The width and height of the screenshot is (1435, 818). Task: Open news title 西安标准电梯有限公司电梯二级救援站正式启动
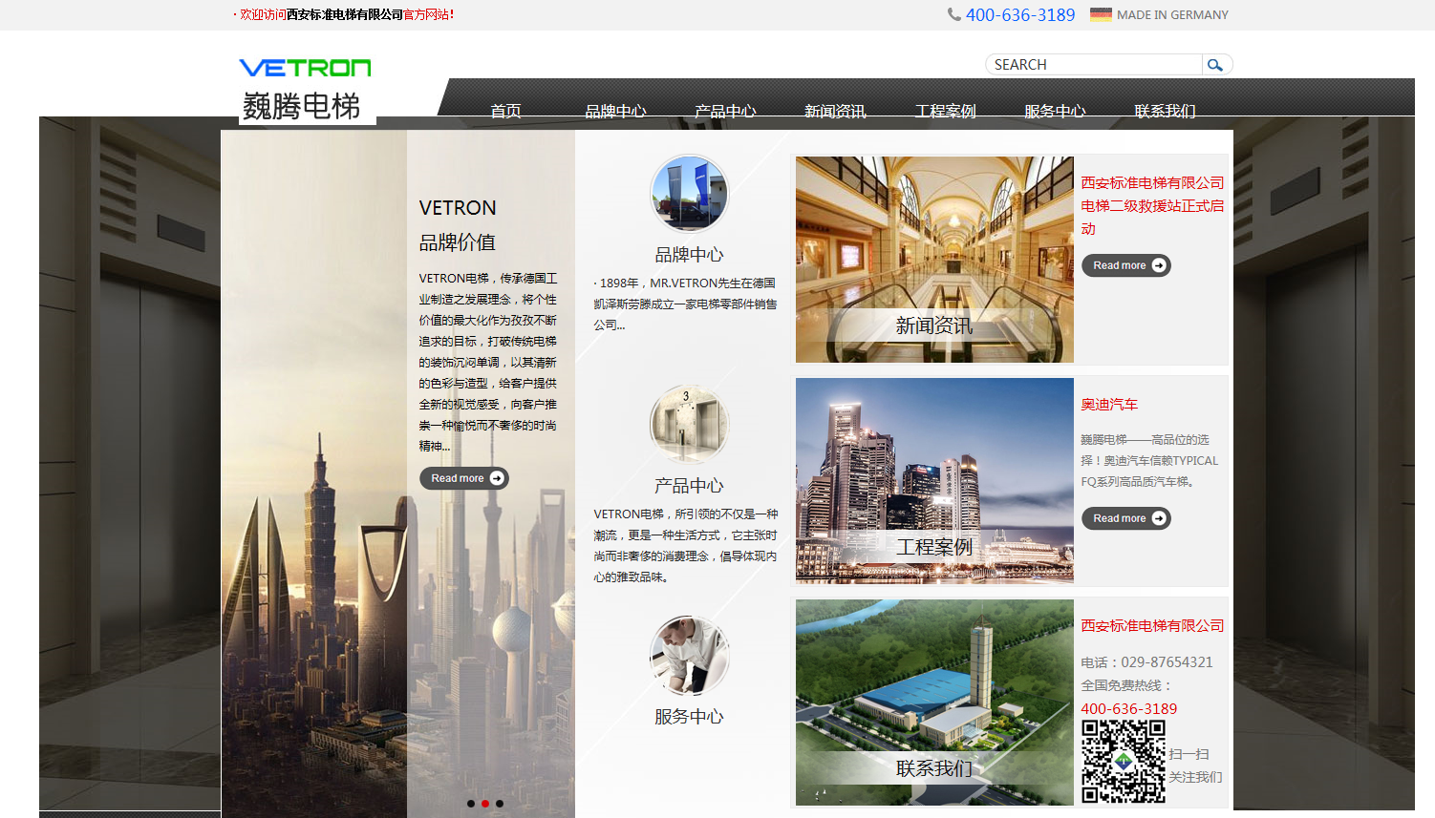(x=1152, y=205)
